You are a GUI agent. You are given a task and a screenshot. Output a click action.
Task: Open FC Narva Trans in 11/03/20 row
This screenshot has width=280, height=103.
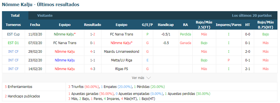pos(122,34)
